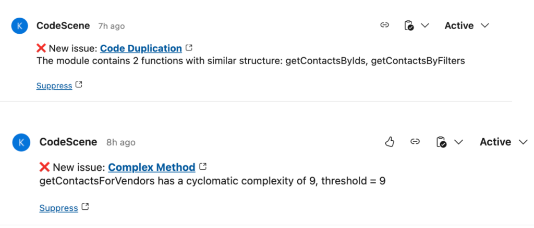Click CodeScene avatar on the 8h ago comment
The image size is (534, 228).
(x=21, y=142)
